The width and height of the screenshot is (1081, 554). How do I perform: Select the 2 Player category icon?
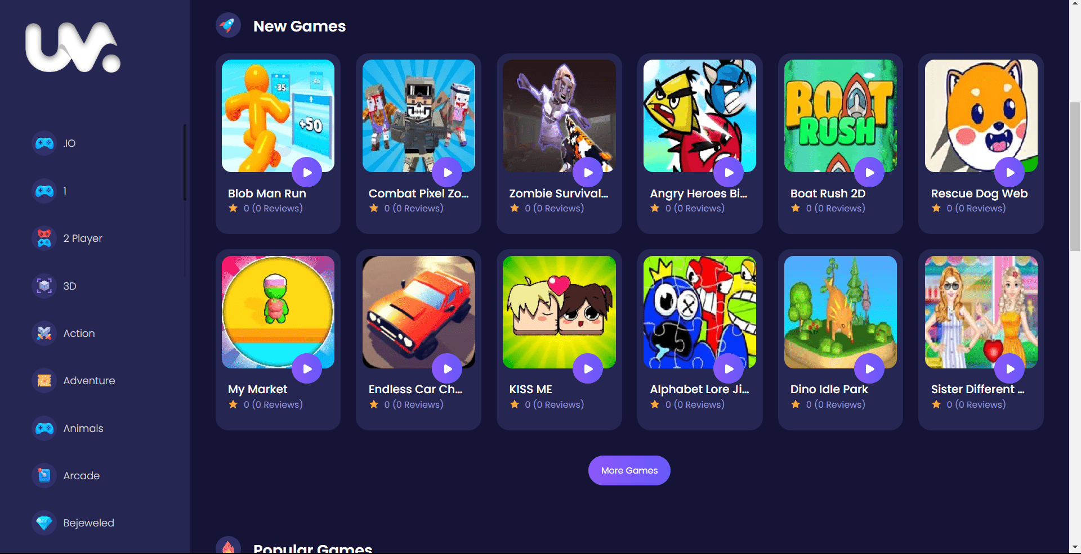tap(44, 238)
